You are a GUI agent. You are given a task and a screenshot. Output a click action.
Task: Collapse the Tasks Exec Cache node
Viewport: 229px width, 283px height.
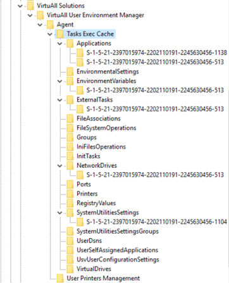(50, 34)
